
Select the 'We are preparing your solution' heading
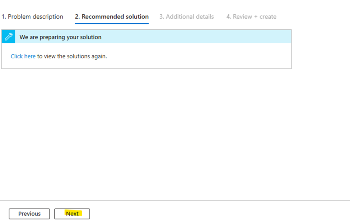(x=60, y=37)
